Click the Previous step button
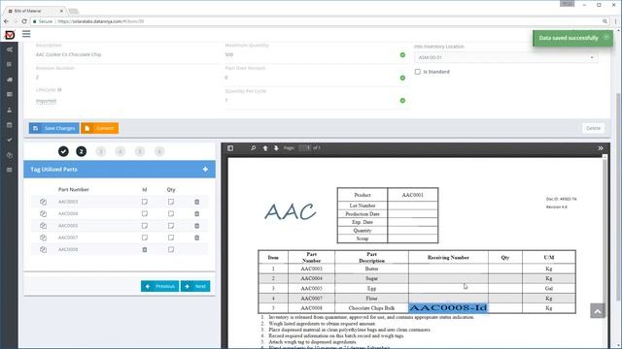Image resolution: width=622 pixels, height=349 pixels. click(159, 286)
